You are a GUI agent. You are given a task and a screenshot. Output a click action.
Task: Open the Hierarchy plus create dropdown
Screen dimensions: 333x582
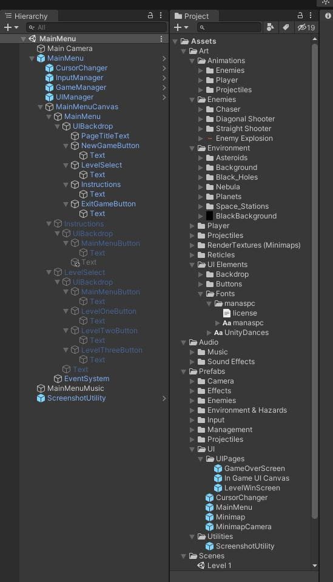click(x=11, y=27)
